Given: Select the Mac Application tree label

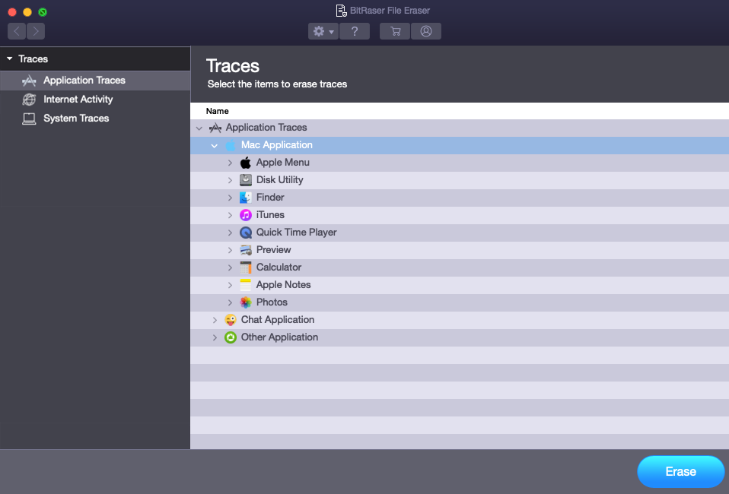Looking at the screenshot, I should point(277,145).
